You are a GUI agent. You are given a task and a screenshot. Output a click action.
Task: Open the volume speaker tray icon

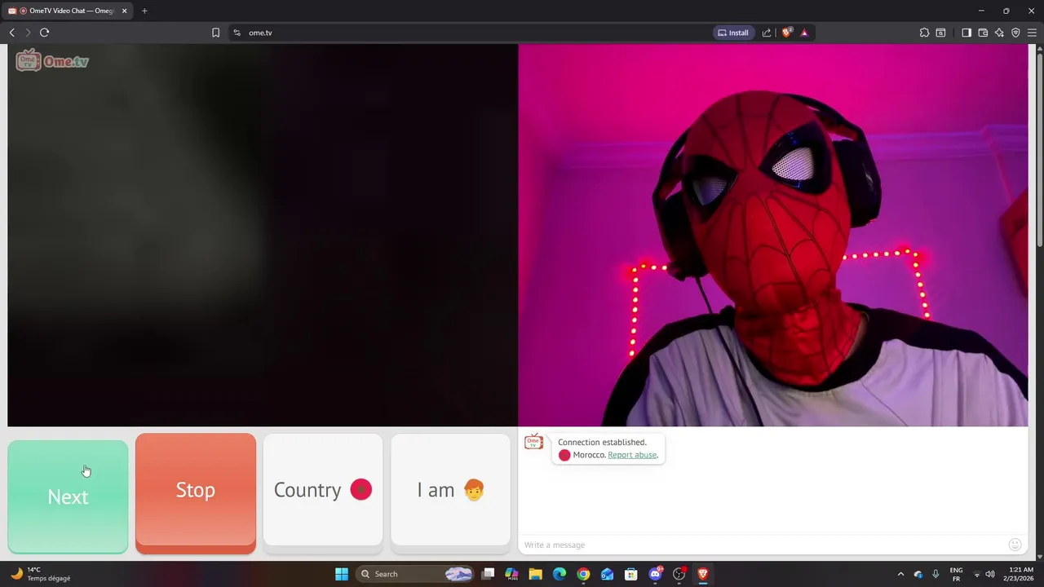click(x=990, y=574)
